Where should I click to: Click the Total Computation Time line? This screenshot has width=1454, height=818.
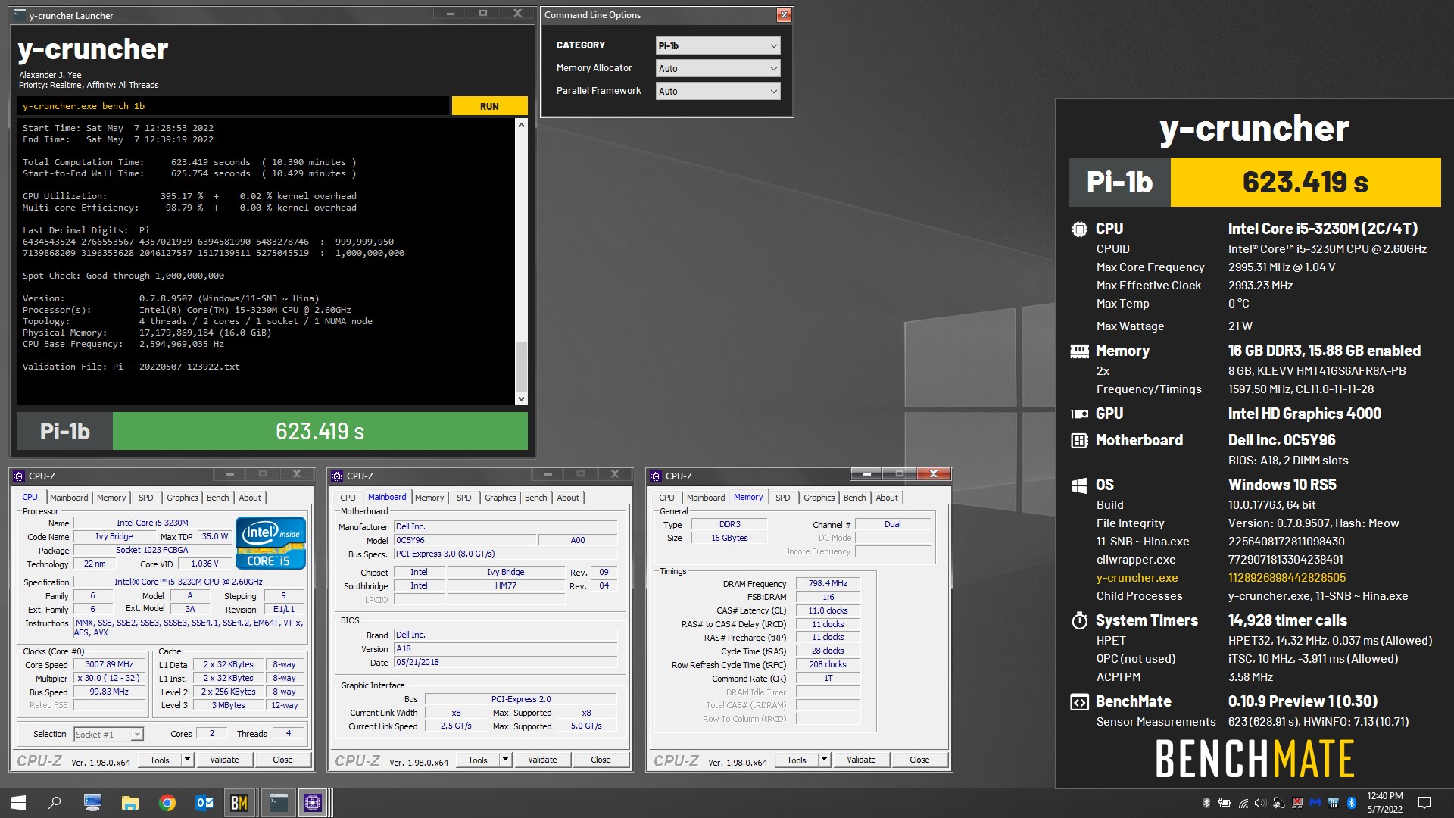tap(189, 162)
